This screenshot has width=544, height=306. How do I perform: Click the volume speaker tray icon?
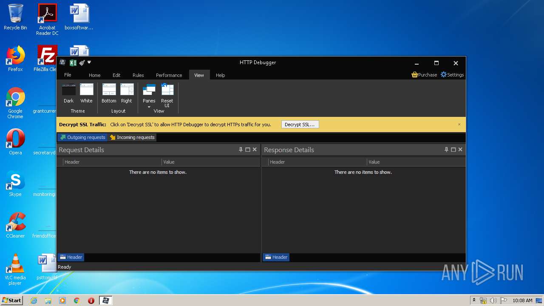point(493,300)
